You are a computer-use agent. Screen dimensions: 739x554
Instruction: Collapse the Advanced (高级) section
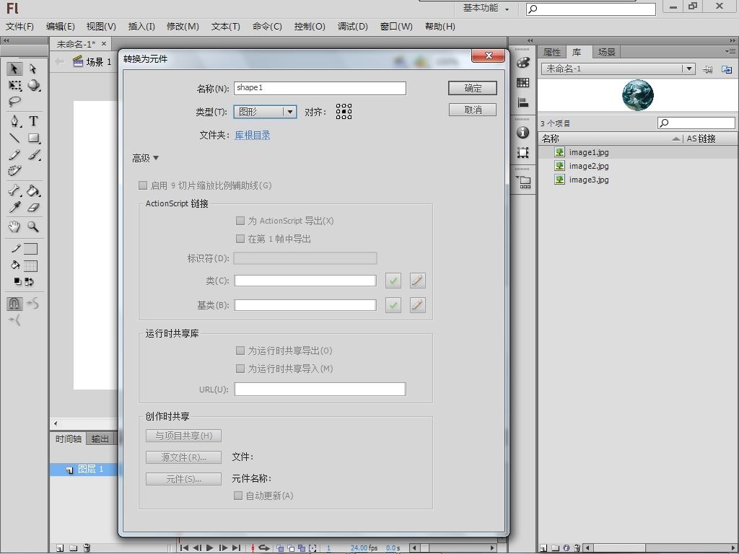click(x=145, y=158)
